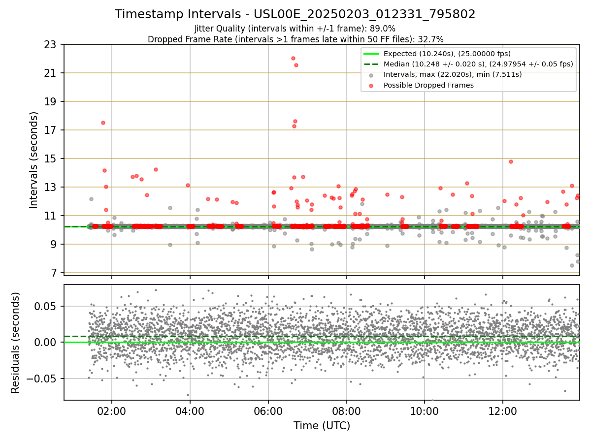Click the y-axis tick label "7"
Screen dimensions: 591x443
coord(54,273)
